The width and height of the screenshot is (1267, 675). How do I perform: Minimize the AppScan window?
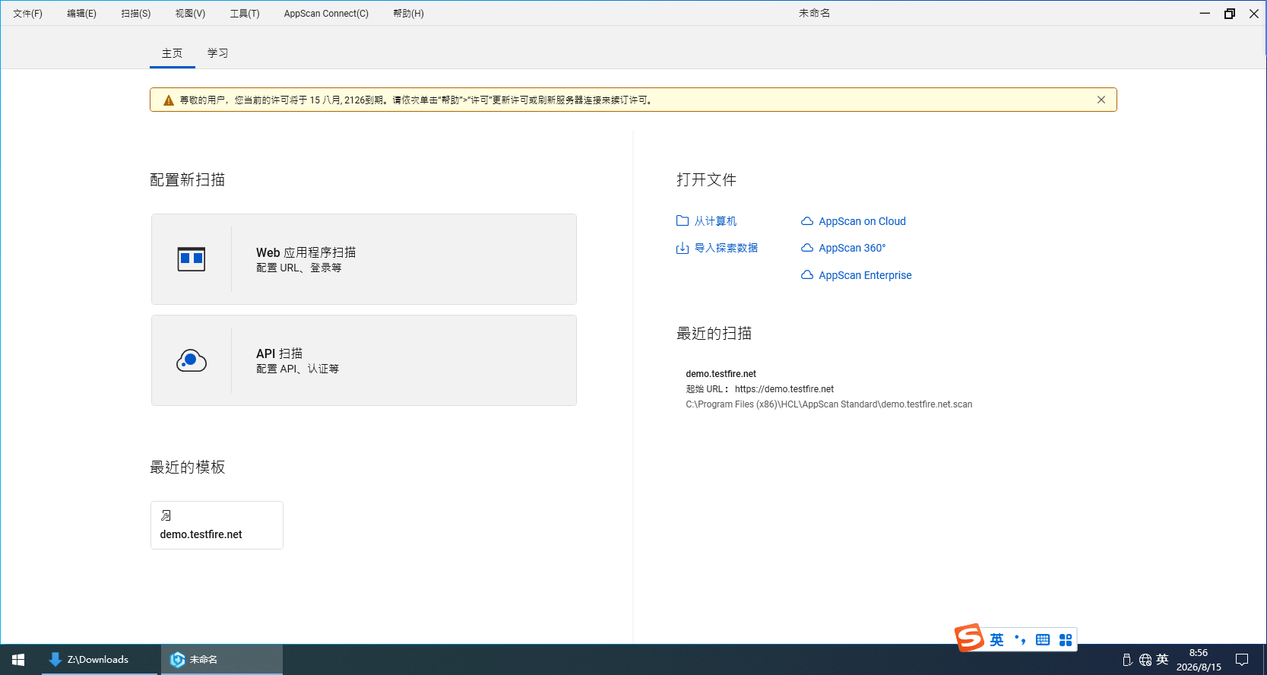(x=1205, y=14)
